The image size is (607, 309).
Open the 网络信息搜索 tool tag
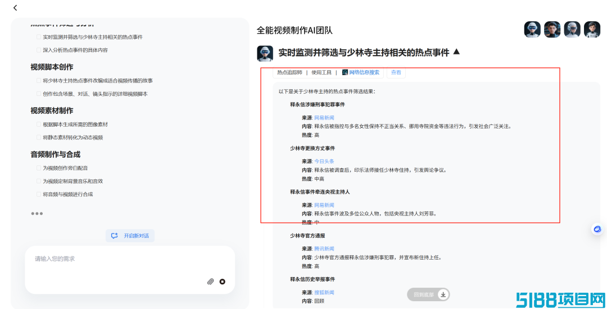[360, 72]
